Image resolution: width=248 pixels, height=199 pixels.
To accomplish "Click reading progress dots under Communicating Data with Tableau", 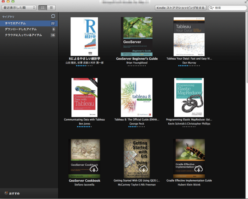I will [84, 127].
